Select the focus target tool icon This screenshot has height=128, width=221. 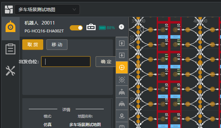[122, 80]
